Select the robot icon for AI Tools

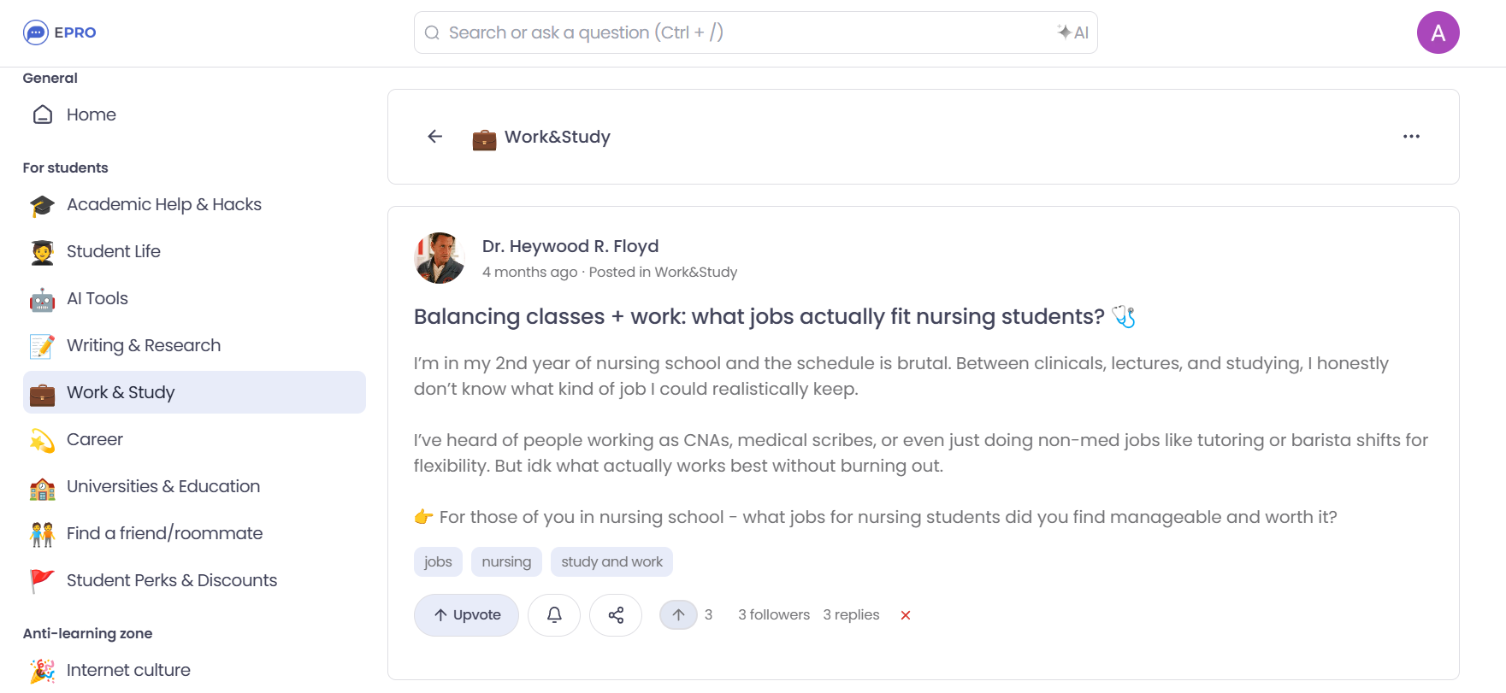pos(41,298)
